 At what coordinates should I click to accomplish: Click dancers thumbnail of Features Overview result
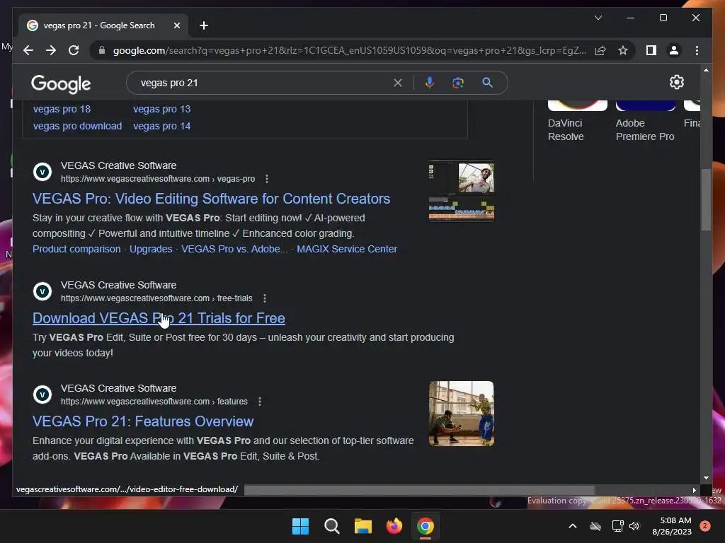[x=461, y=414]
